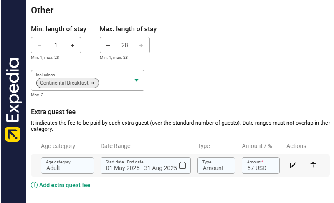
Task: Click the date range 01 May 2025 field
Action: coord(141,168)
